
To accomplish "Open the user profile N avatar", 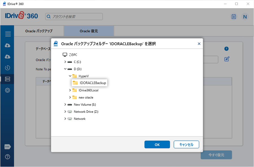I will (x=245, y=17).
